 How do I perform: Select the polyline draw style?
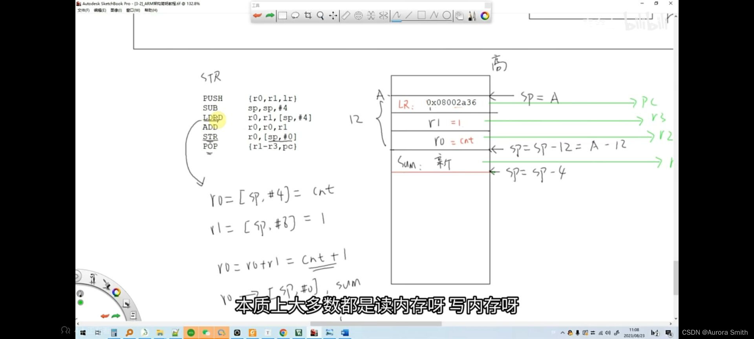pos(434,15)
